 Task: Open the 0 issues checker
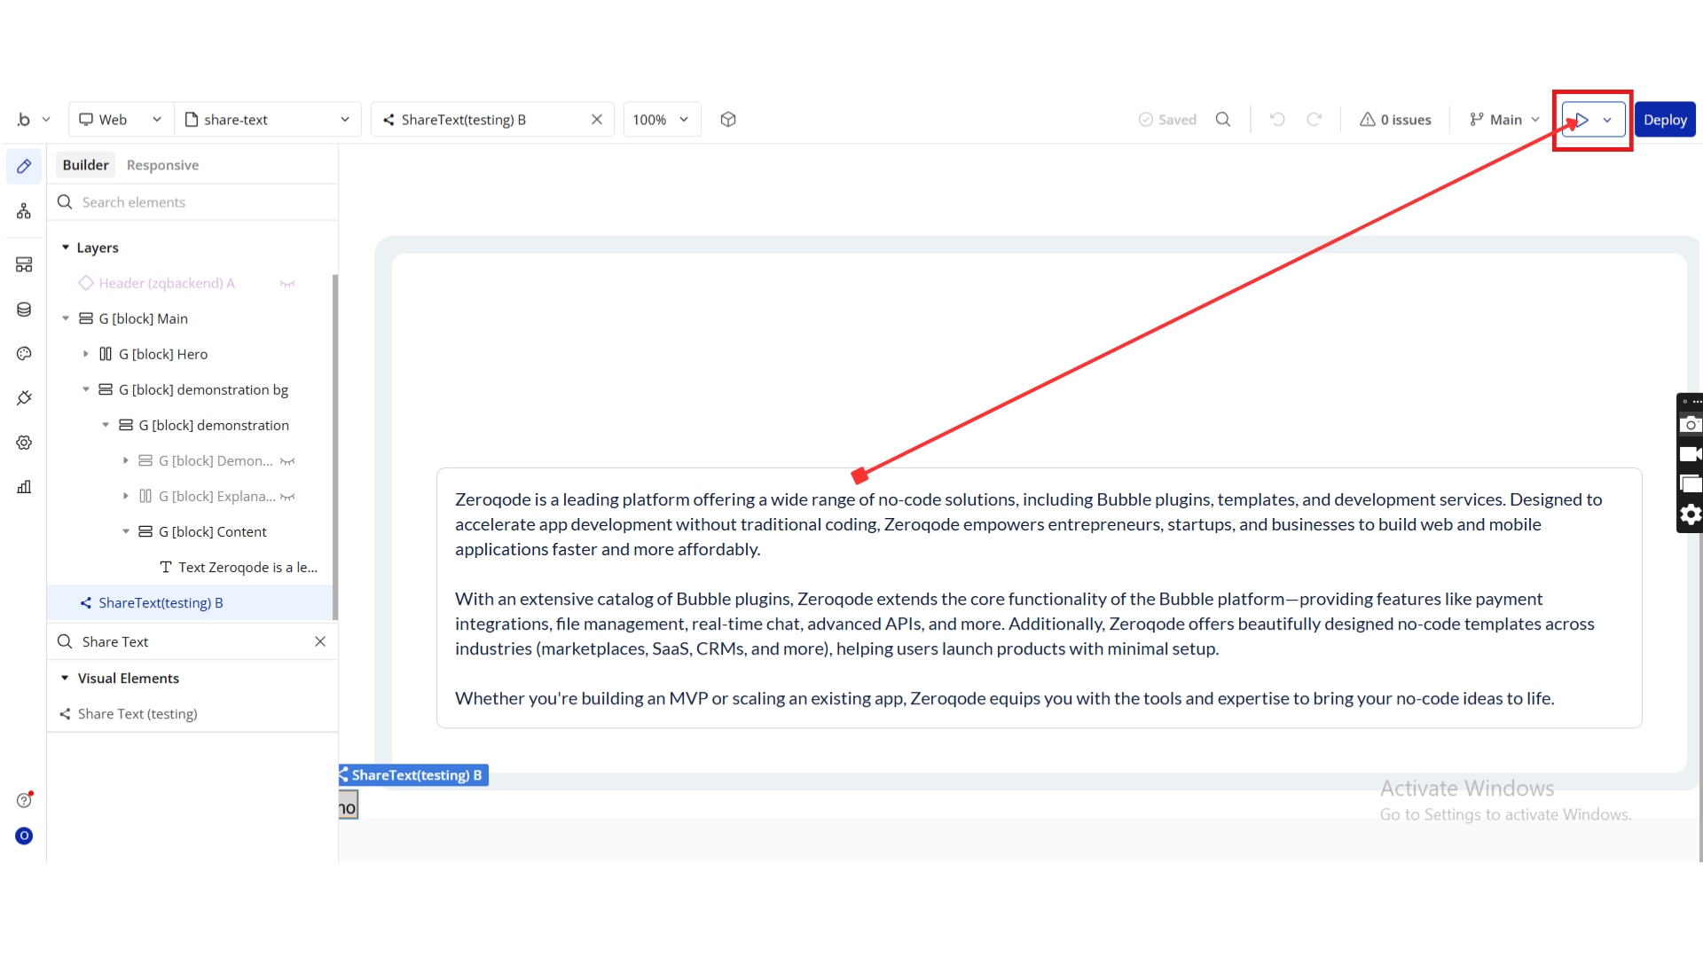[1395, 120]
